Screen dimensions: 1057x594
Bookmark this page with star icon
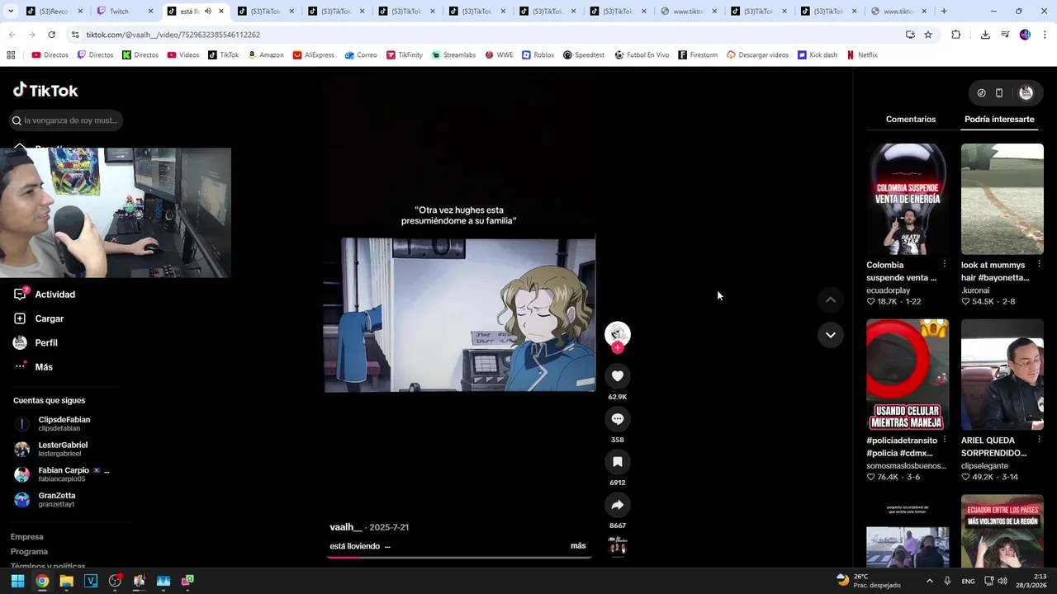(928, 35)
